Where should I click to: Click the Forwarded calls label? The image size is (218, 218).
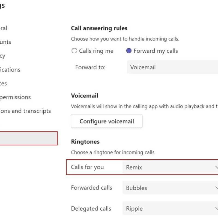coord(91,188)
